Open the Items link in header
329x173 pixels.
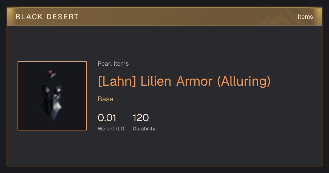point(305,17)
